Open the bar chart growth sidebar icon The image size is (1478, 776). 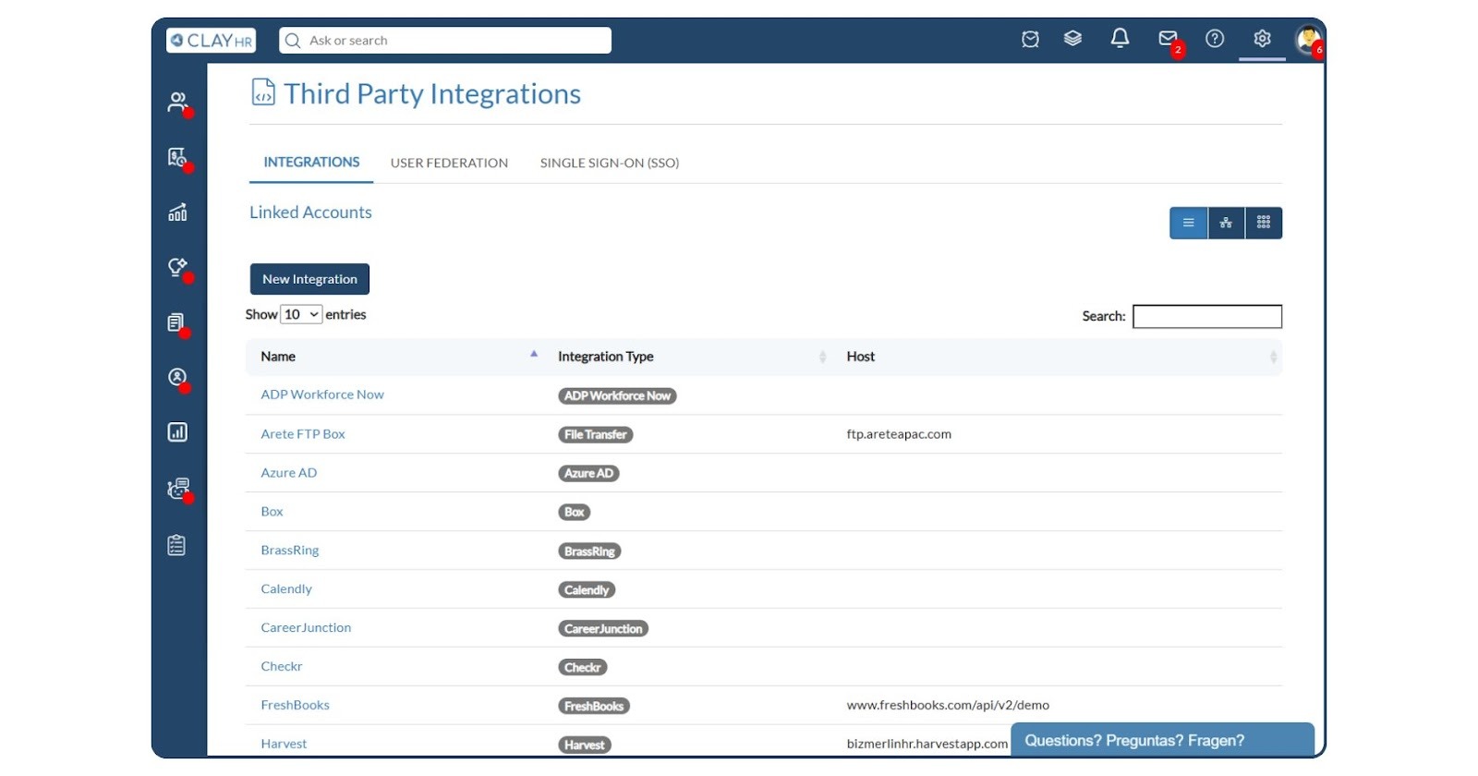(x=177, y=212)
